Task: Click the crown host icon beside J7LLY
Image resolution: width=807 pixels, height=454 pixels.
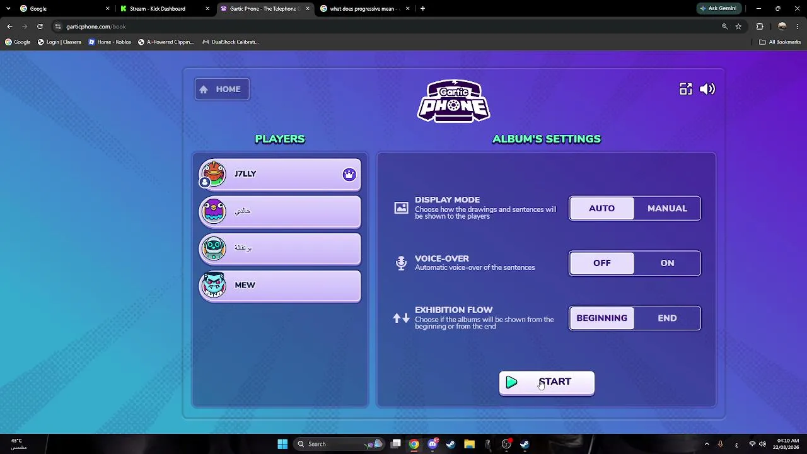Action: coord(349,175)
